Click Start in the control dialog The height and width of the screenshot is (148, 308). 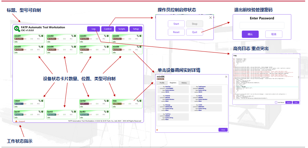(176, 24)
